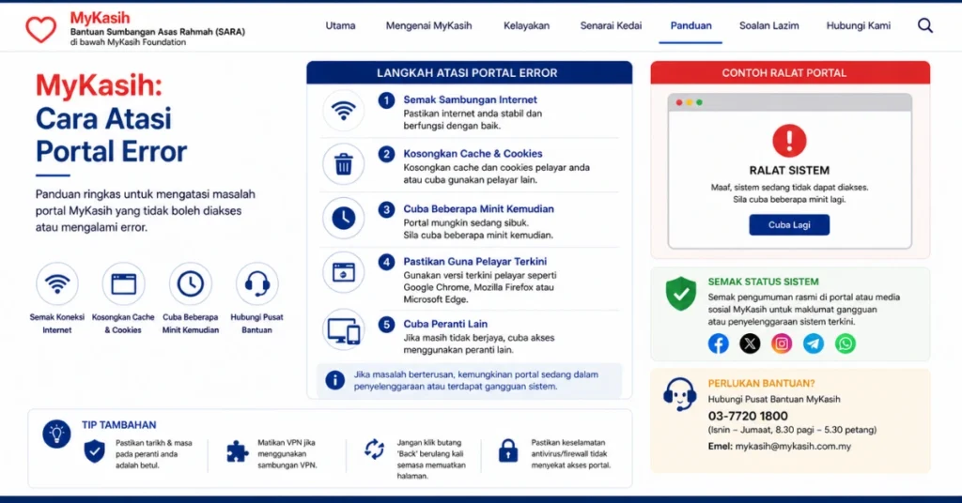Open the WhatsApp icon
The height and width of the screenshot is (503, 962).
tap(846, 343)
